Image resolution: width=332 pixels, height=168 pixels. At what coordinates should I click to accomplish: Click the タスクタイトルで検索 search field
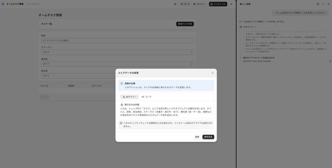117,41
